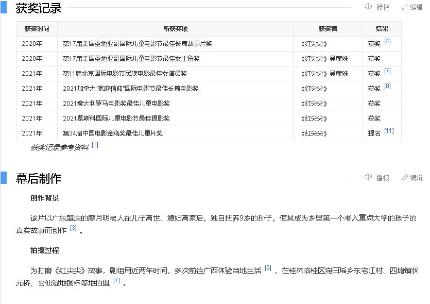The width and height of the screenshot is (430, 304).
Task: Open reference [1] after 获奖记录参考资料
Action: 95,145
